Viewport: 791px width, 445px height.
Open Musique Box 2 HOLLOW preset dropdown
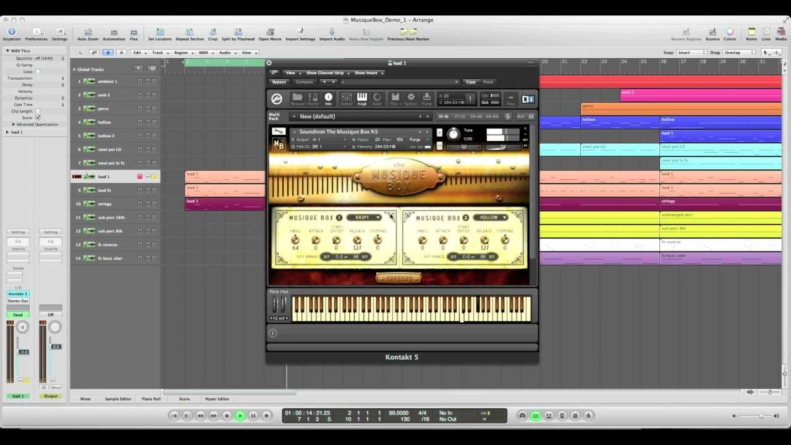click(x=490, y=218)
